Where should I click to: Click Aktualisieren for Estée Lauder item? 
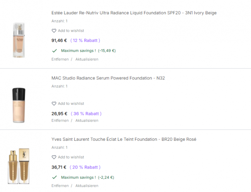(x=86, y=59)
